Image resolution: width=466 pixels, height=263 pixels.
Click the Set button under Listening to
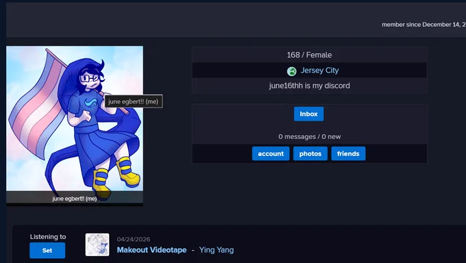pyautogui.click(x=47, y=251)
